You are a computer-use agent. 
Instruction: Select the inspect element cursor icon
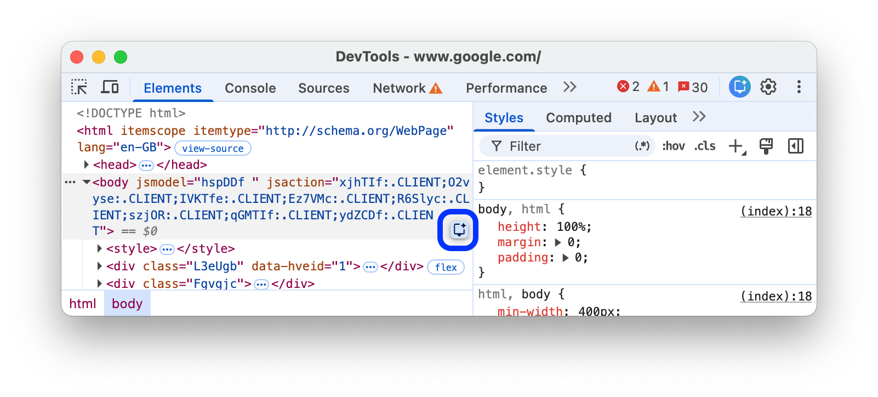point(79,87)
